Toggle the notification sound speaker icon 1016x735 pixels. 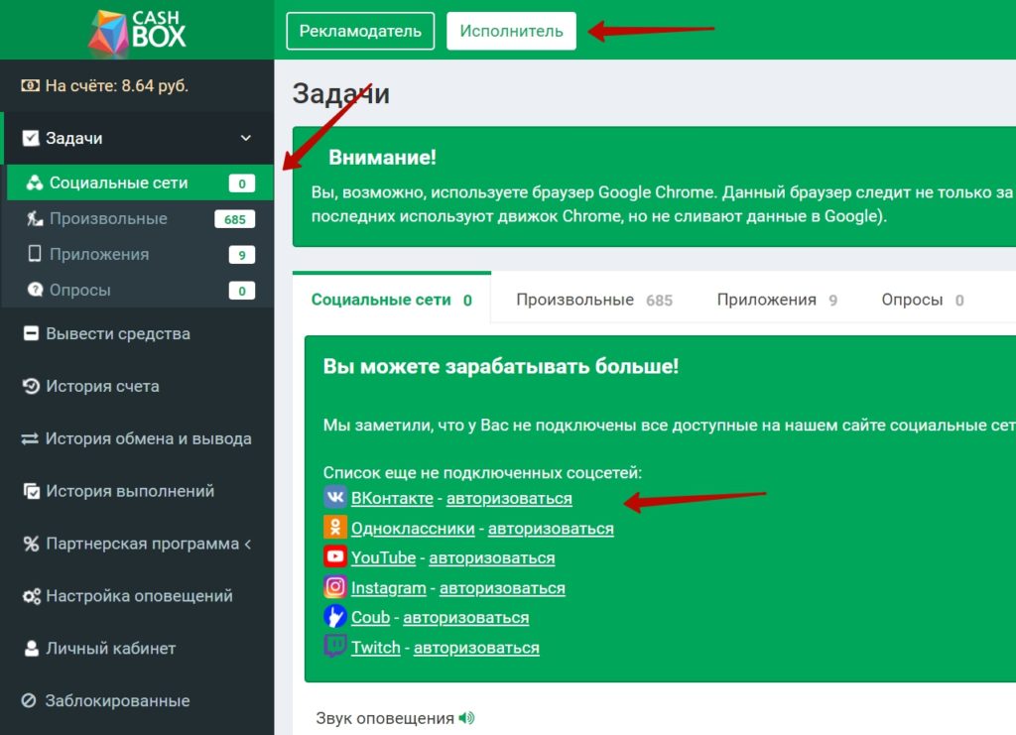pyautogui.click(x=466, y=718)
